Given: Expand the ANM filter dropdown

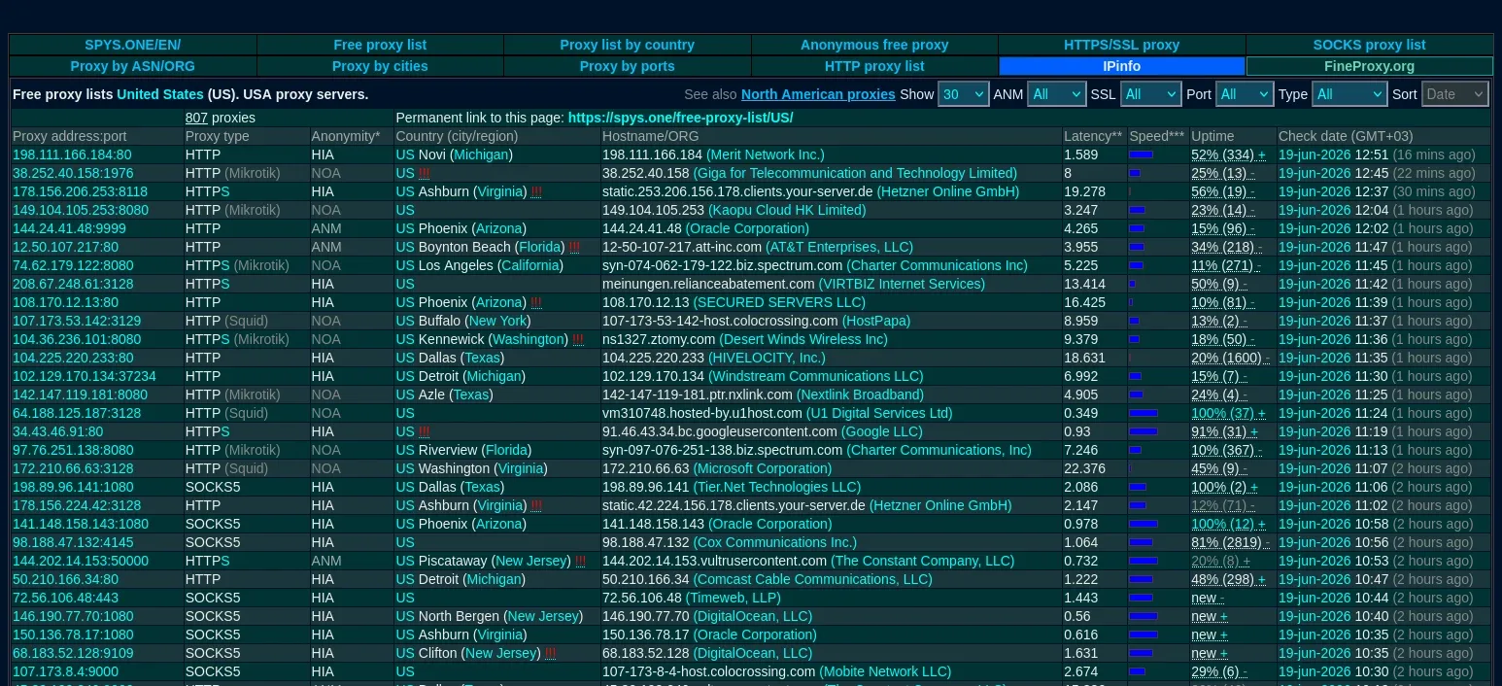Looking at the screenshot, I should click(1056, 94).
